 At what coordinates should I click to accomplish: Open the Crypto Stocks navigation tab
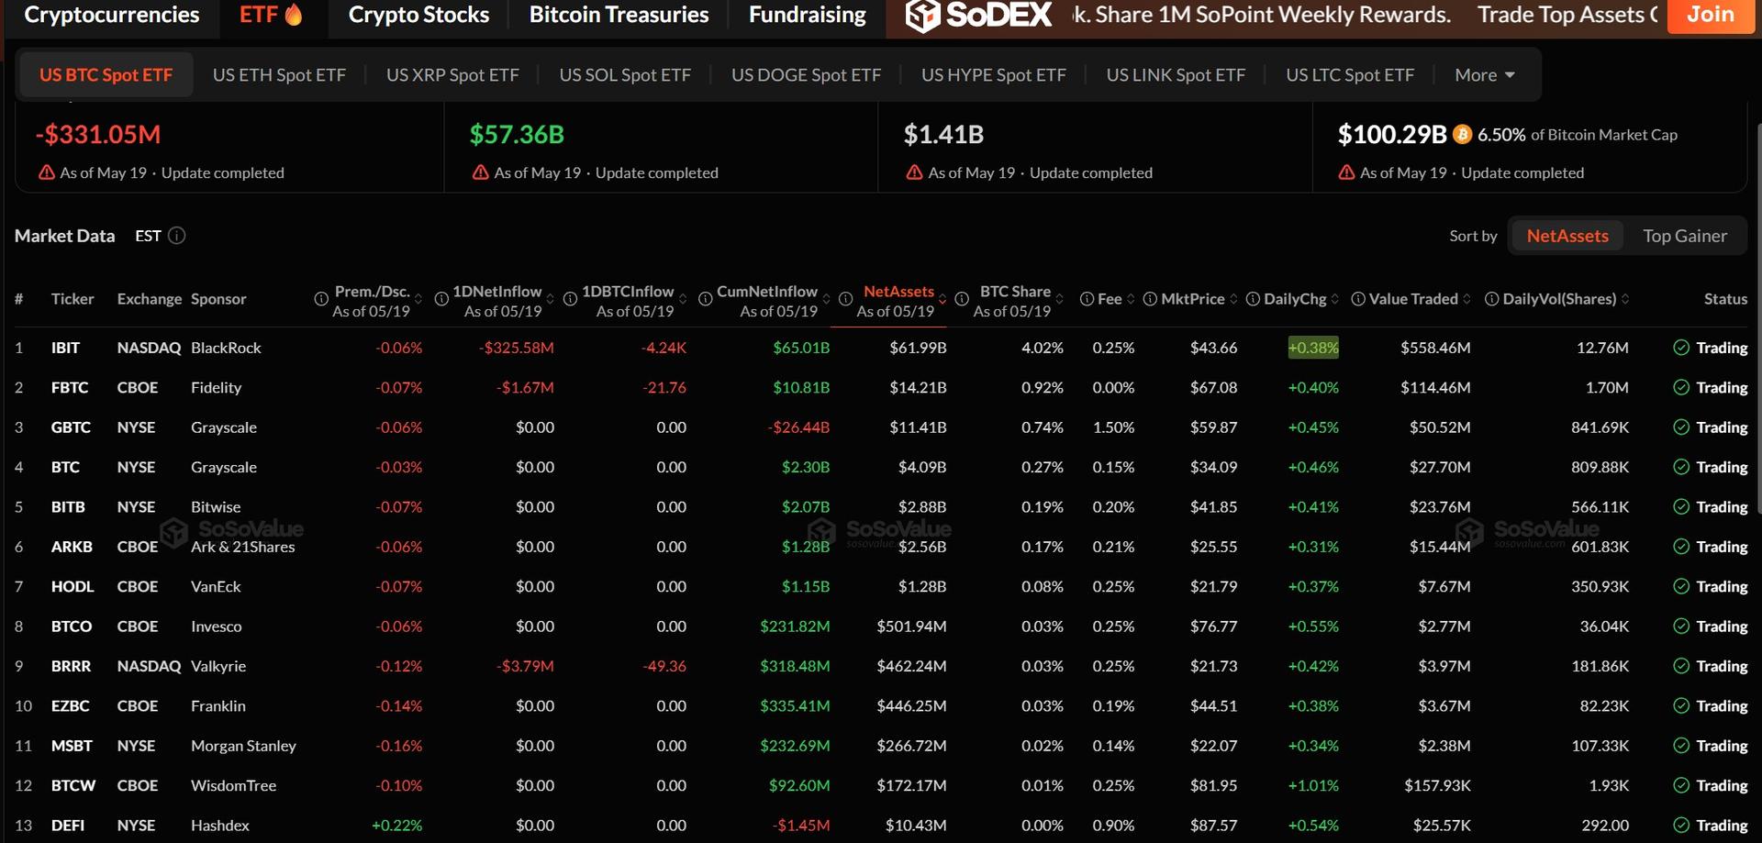(418, 15)
